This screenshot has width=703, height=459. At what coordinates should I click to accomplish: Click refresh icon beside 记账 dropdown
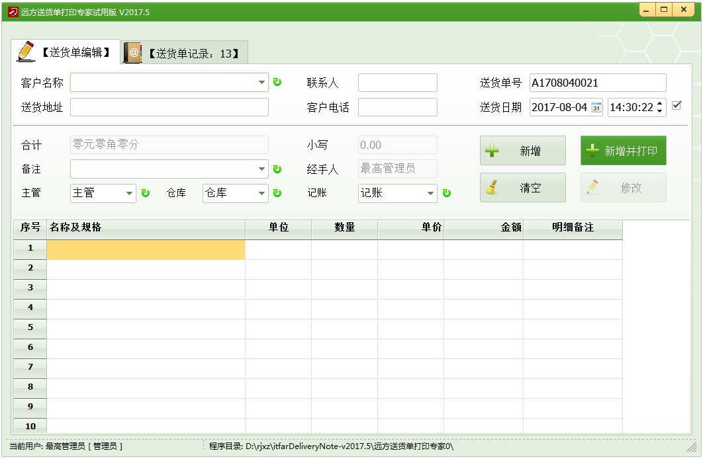click(x=446, y=193)
